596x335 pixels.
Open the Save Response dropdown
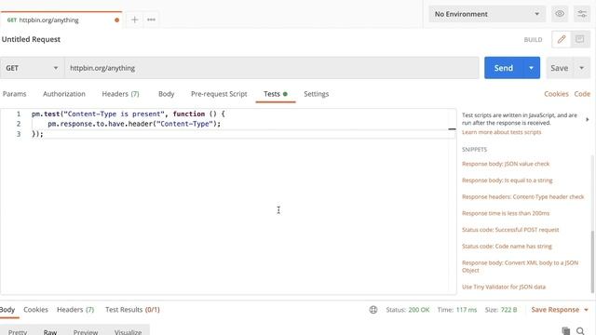(560, 310)
